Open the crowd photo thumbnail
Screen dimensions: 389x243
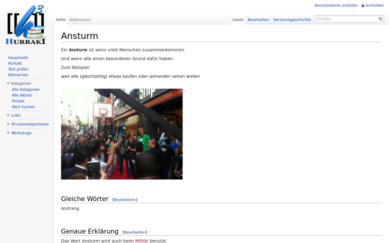point(122,134)
